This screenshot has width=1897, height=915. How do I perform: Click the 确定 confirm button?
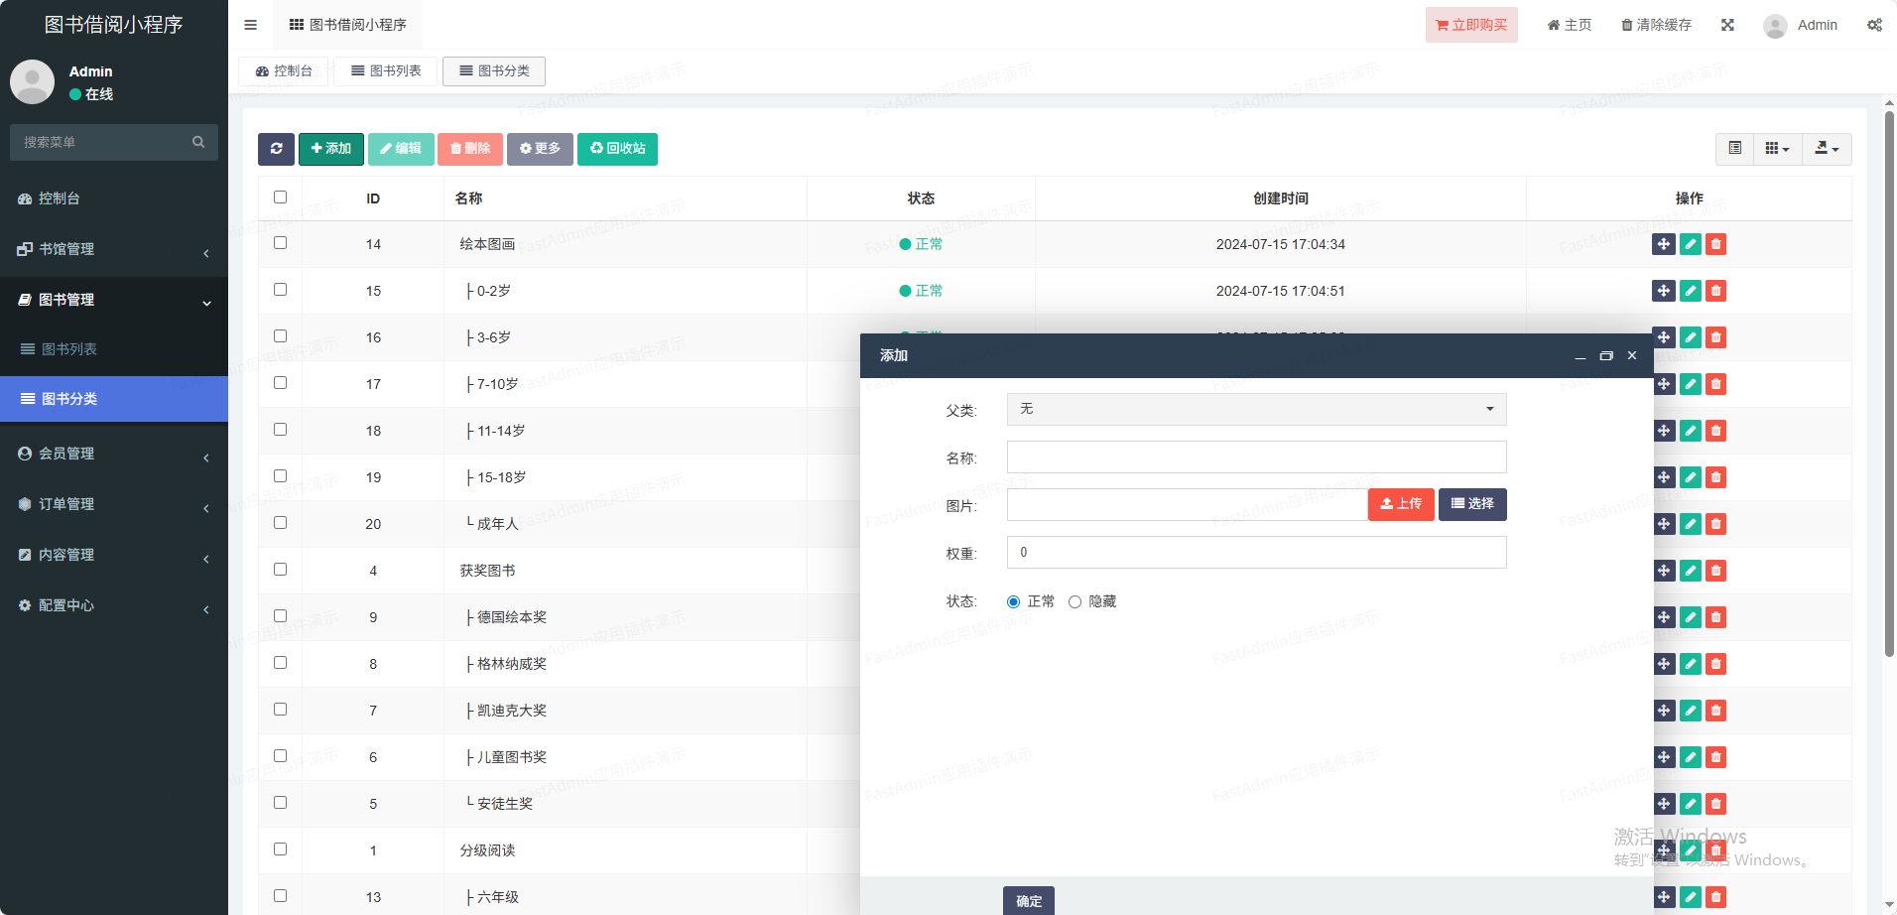tap(1028, 900)
